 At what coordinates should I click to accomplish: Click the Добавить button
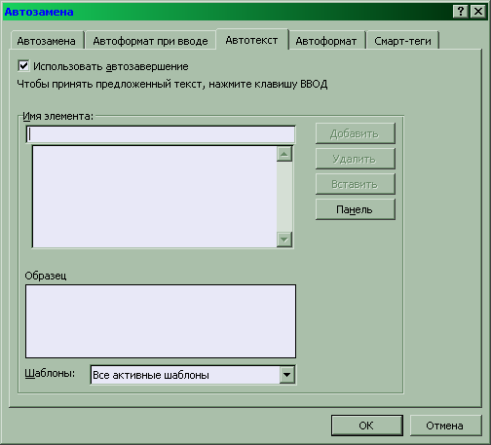click(356, 133)
